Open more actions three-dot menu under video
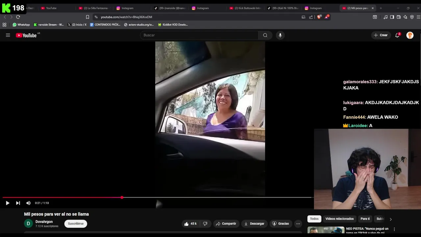The image size is (421, 237). click(298, 224)
